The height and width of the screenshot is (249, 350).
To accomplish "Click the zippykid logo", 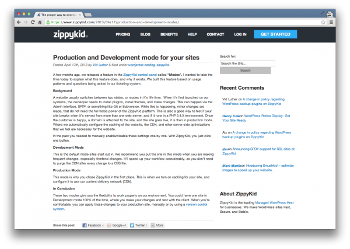I will (71, 34).
